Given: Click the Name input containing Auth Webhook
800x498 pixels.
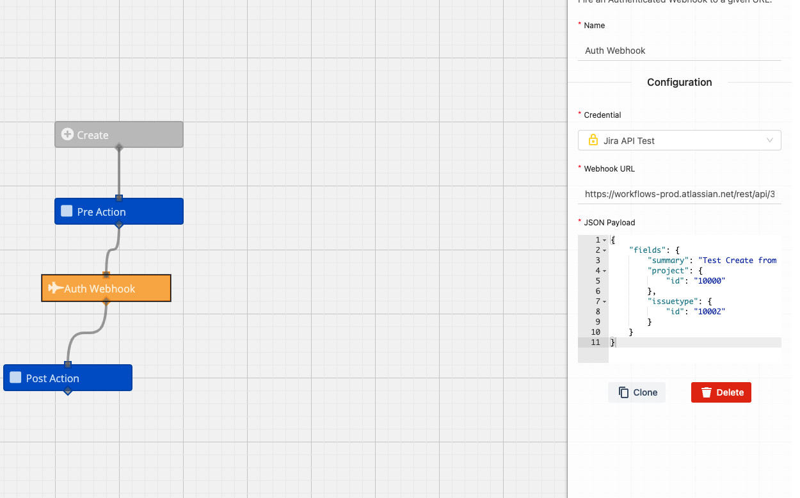Looking at the screenshot, I should 678,51.
